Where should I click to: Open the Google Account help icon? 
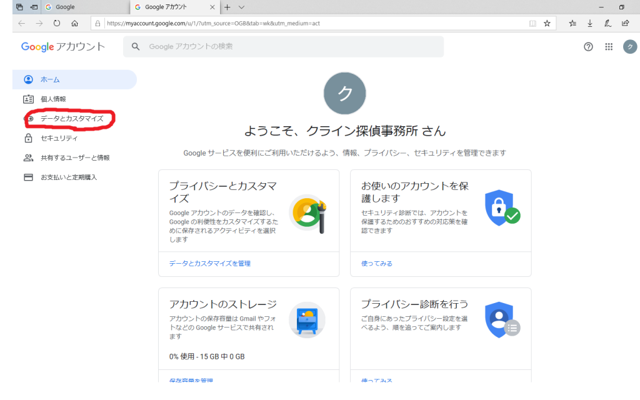point(588,46)
